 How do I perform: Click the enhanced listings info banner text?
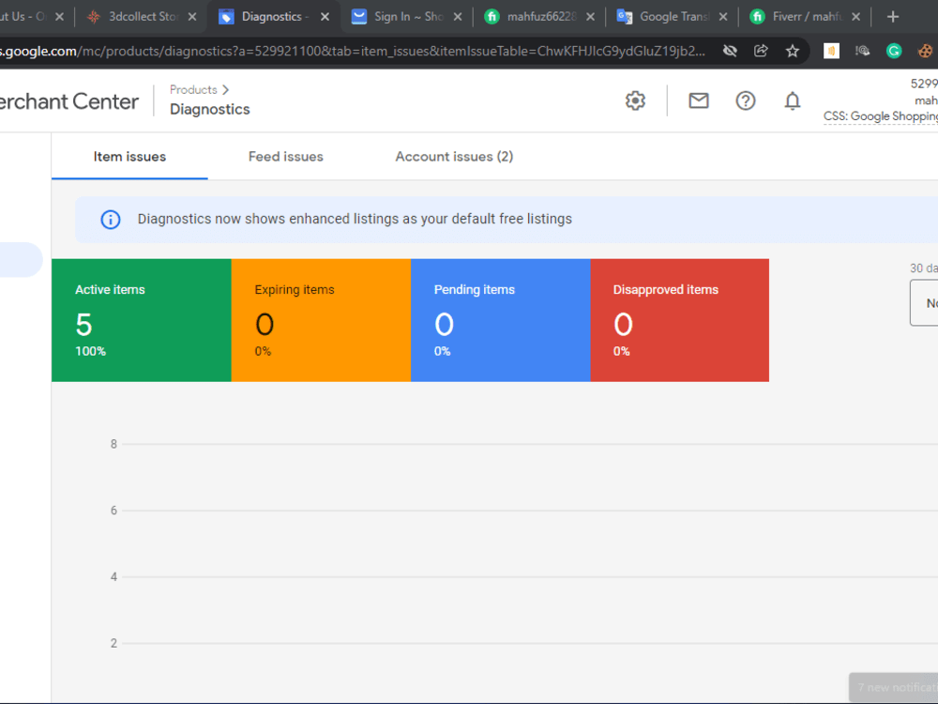point(355,219)
